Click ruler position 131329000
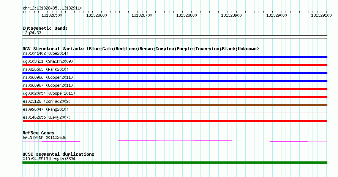Screen dimensions: 338x177 coord(276,15)
